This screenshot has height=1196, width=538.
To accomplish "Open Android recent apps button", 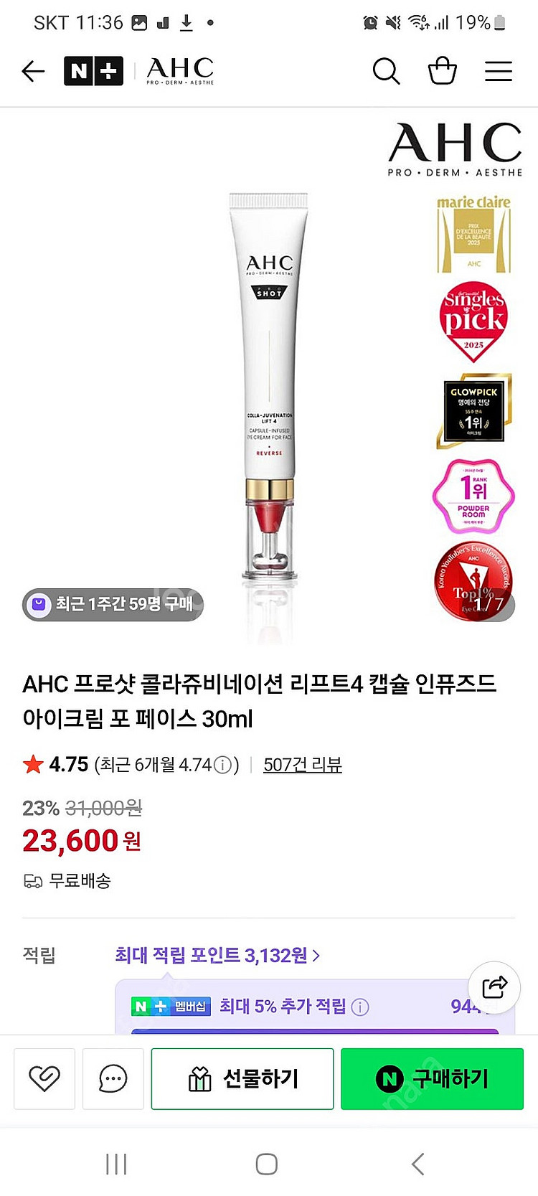I will click(116, 1164).
